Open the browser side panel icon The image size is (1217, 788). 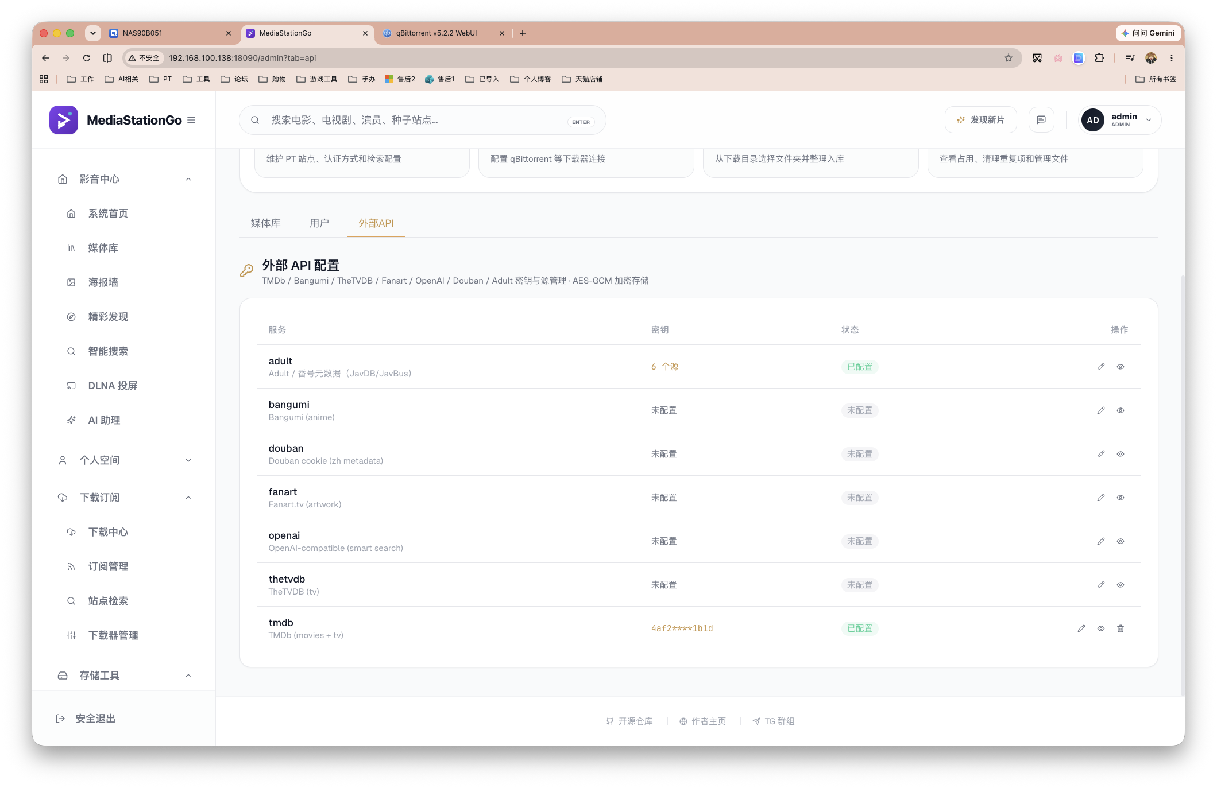(107, 58)
